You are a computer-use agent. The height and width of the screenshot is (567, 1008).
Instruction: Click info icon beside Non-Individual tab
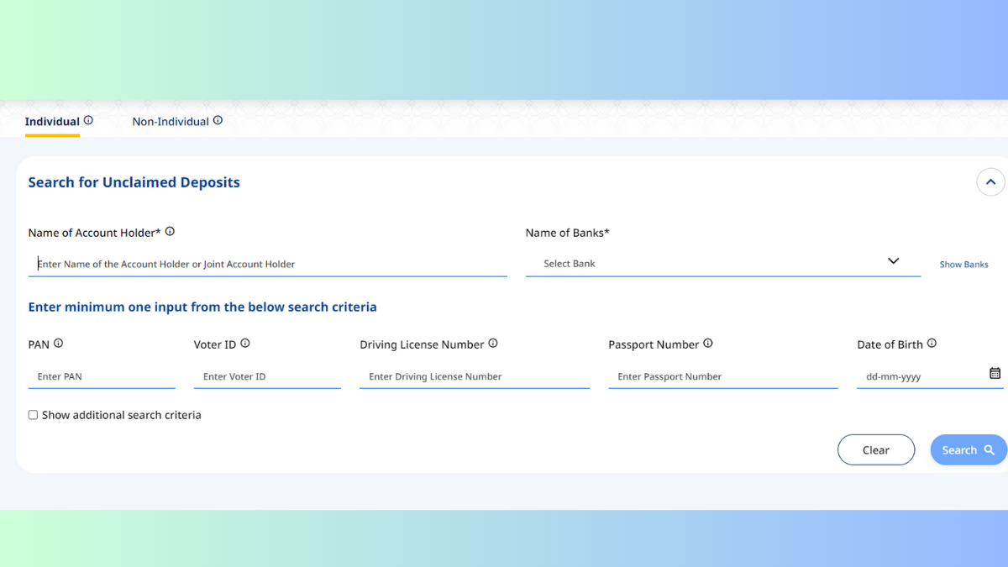[218, 121]
